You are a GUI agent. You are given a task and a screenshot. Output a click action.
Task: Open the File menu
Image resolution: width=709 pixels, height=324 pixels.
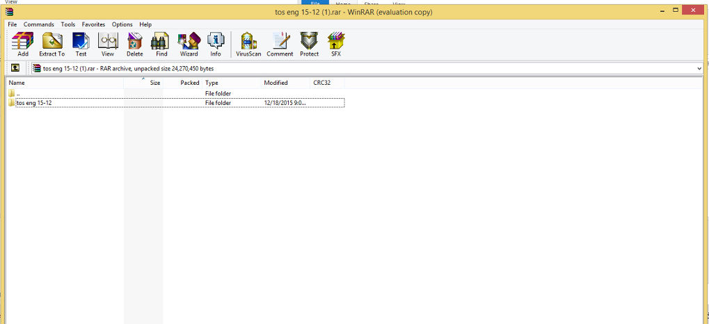(x=13, y=24)
